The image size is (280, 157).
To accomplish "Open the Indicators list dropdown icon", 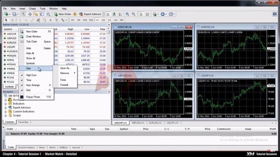I will 156,14.
